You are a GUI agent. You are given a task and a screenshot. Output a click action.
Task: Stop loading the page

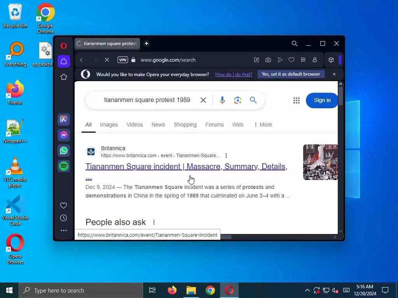pyautogui.click(x=107, y=60)
